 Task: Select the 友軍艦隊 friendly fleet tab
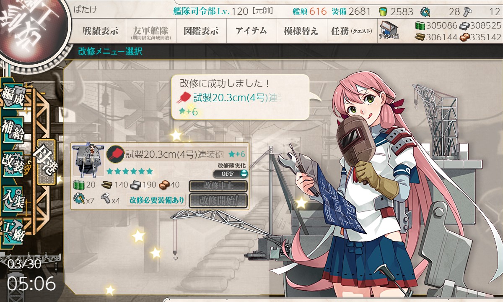point(150,31)
